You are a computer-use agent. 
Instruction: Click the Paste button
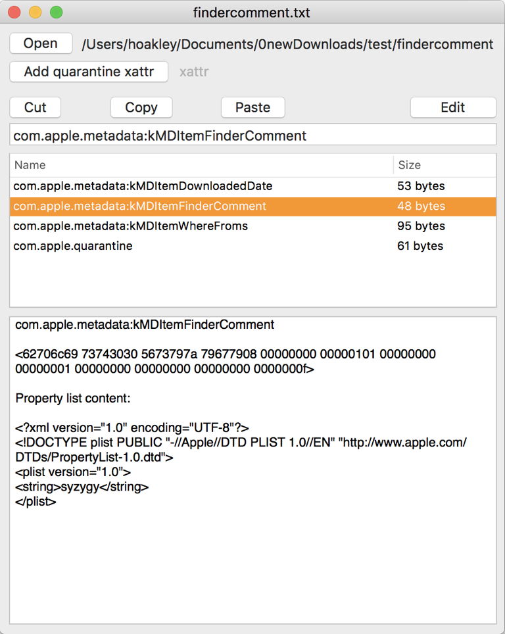point(252,107)
